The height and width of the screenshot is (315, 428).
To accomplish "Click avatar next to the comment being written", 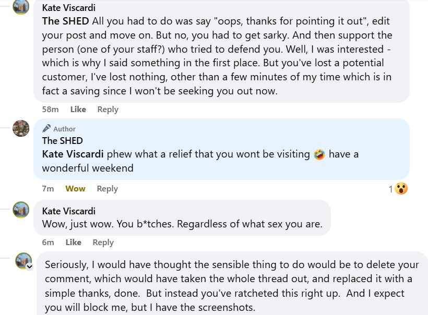I will pyautogui.click(x=23, y=261).
